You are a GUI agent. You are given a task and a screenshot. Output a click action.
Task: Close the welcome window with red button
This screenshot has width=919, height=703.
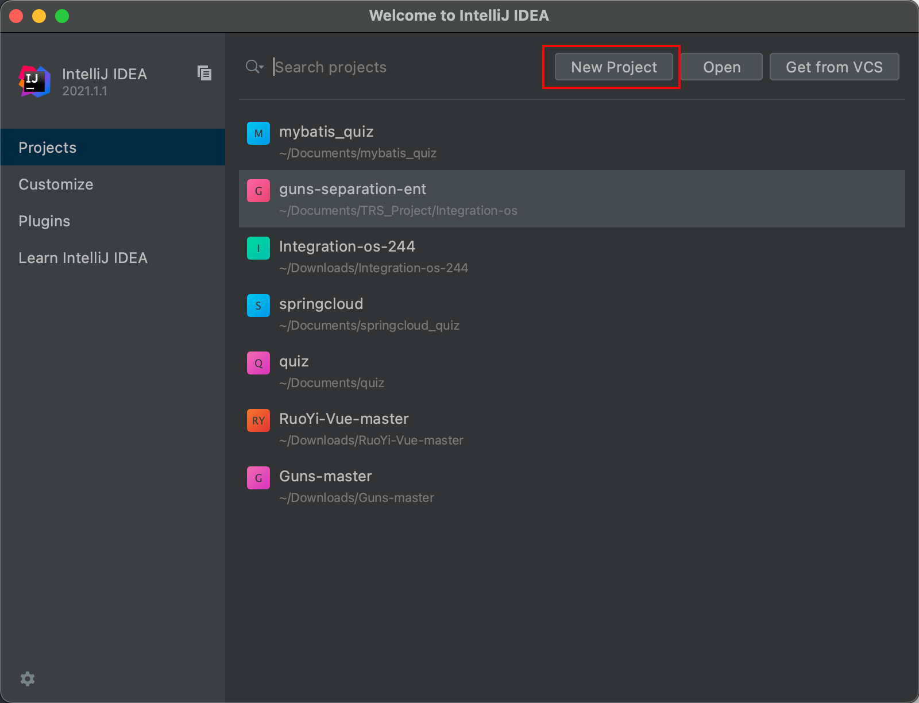16,16
